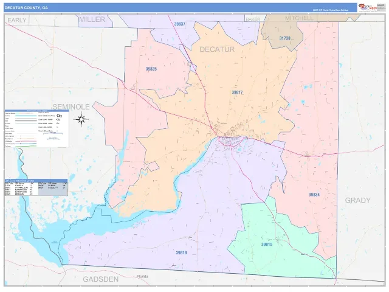Select the "DECATUR COUNTY, GA" map title

26,8
